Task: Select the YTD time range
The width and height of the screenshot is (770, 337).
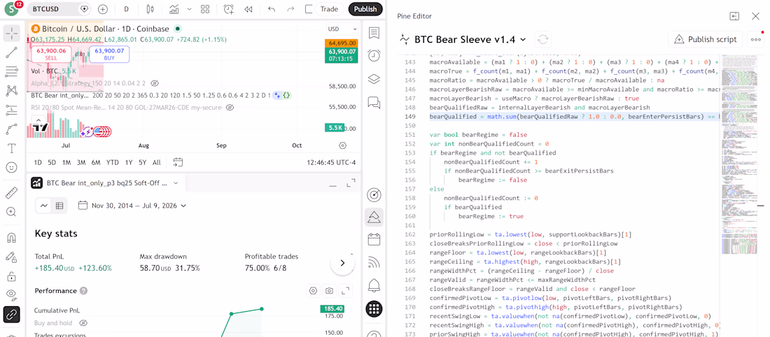Action: pyautogui.click(x=113, y=162)
